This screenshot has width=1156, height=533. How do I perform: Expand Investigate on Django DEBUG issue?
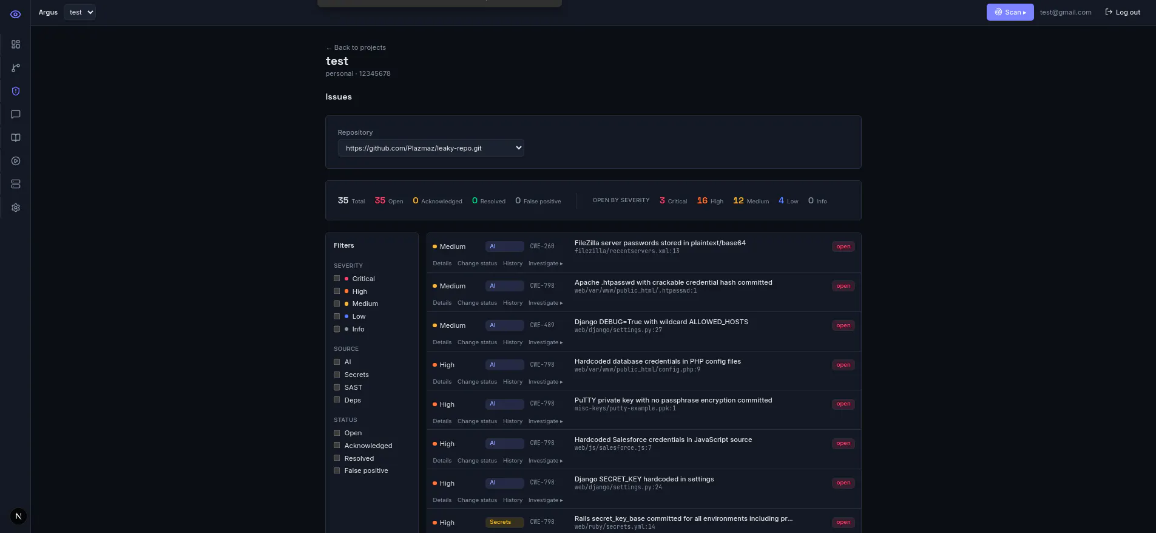click(546, 342)
